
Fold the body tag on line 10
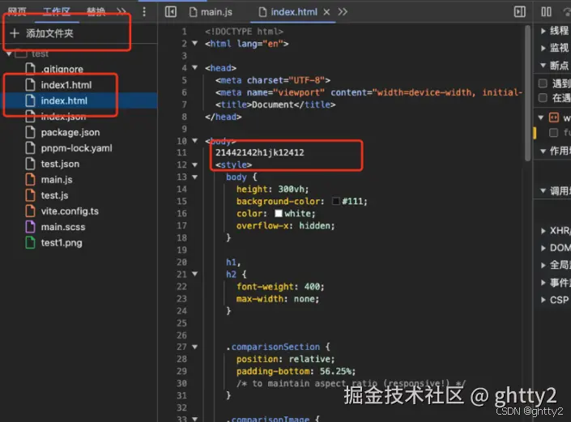(x=195, y=141)
